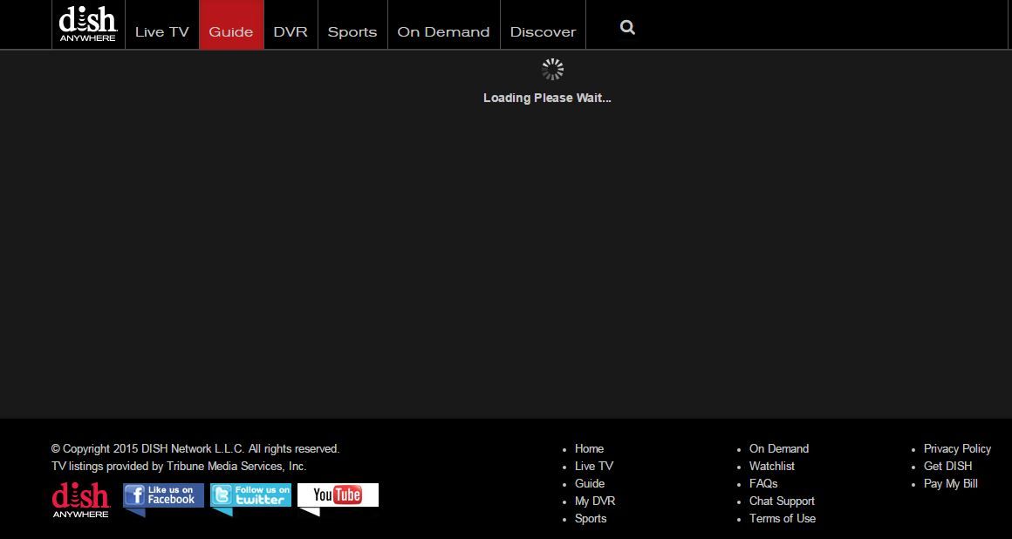Click the loading spinner indicator

coord(552,70)
